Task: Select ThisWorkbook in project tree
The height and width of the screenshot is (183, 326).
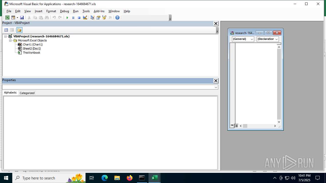Action: [32, 53]
